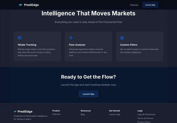The height and width of the screenshot is (123, 177).
Task: Select the Custom Filters card title
Action: click(129, 45)
